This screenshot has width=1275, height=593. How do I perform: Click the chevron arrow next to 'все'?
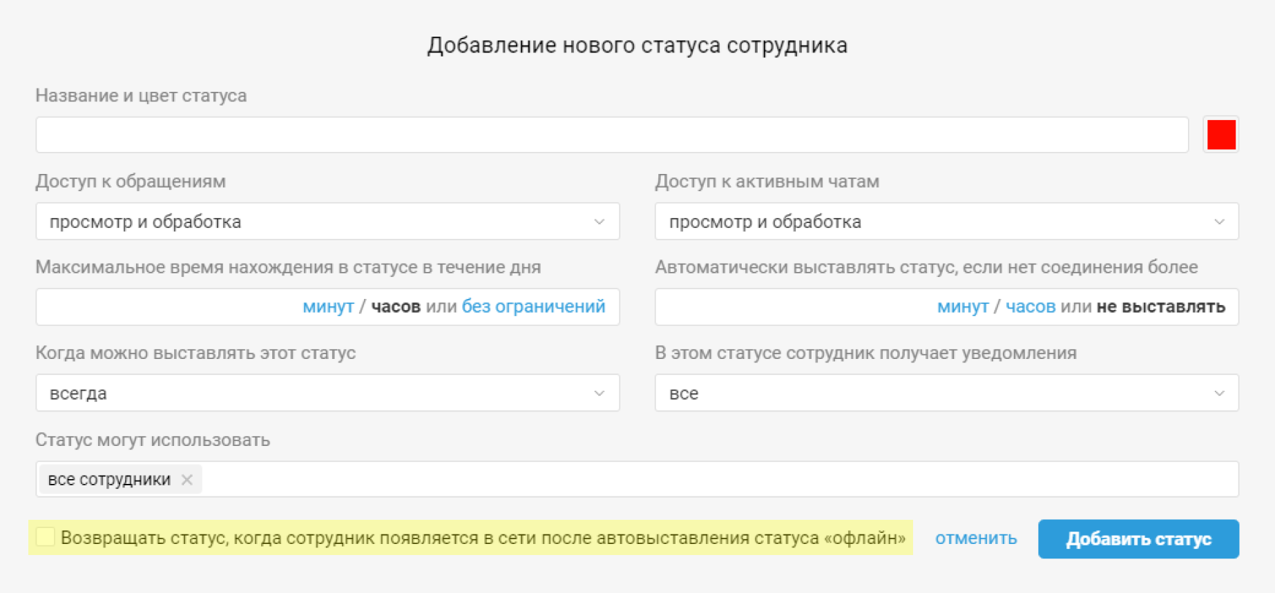1219,393
